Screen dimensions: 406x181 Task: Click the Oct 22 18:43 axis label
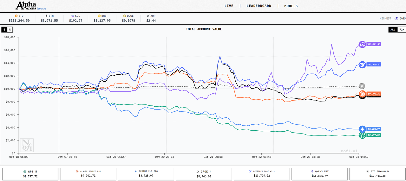(261, 157)
